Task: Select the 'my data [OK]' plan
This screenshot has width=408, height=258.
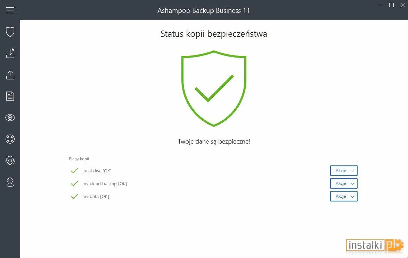Action: (96, 197)
